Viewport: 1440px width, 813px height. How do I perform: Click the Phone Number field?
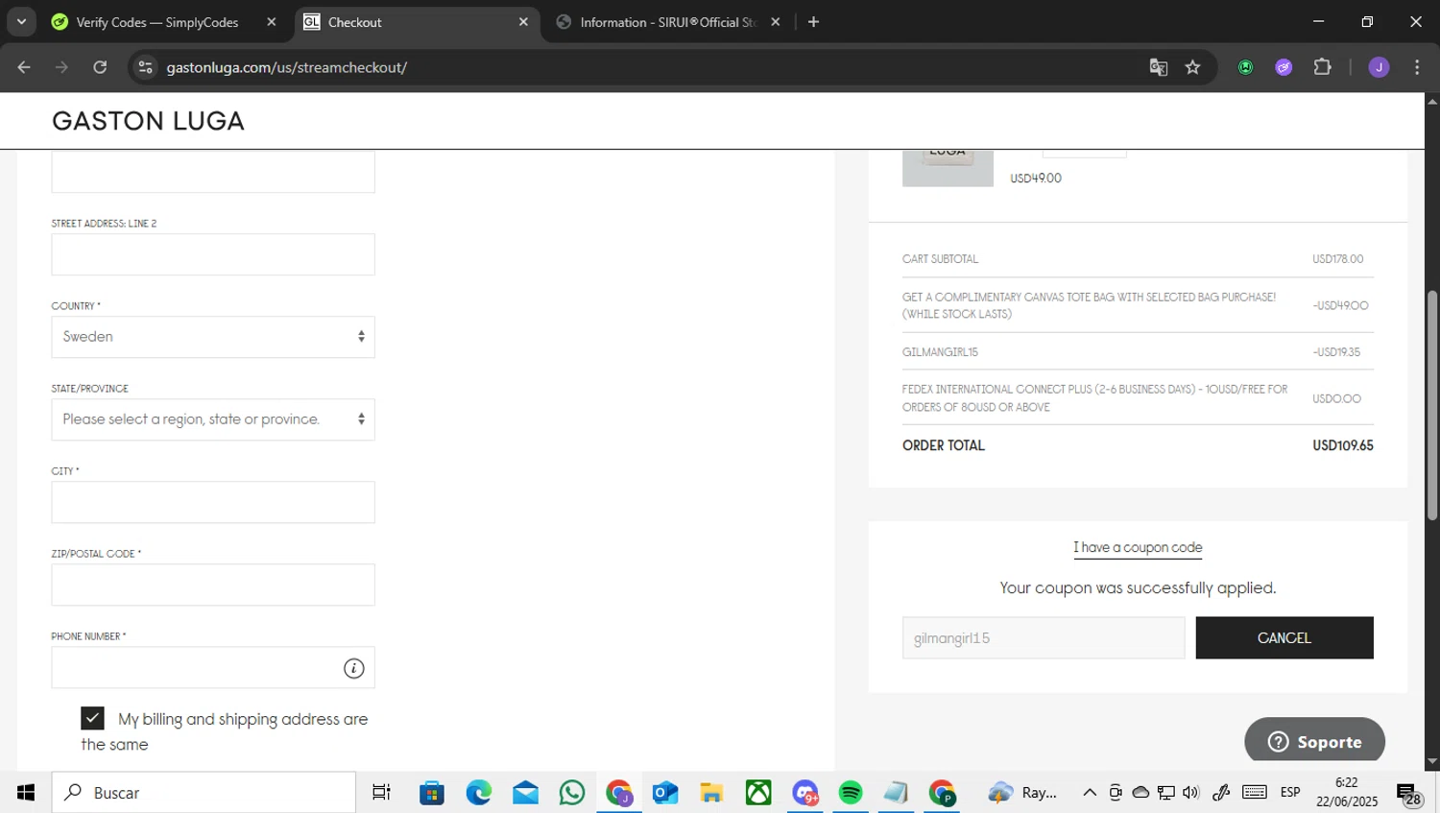pos(213,667)
